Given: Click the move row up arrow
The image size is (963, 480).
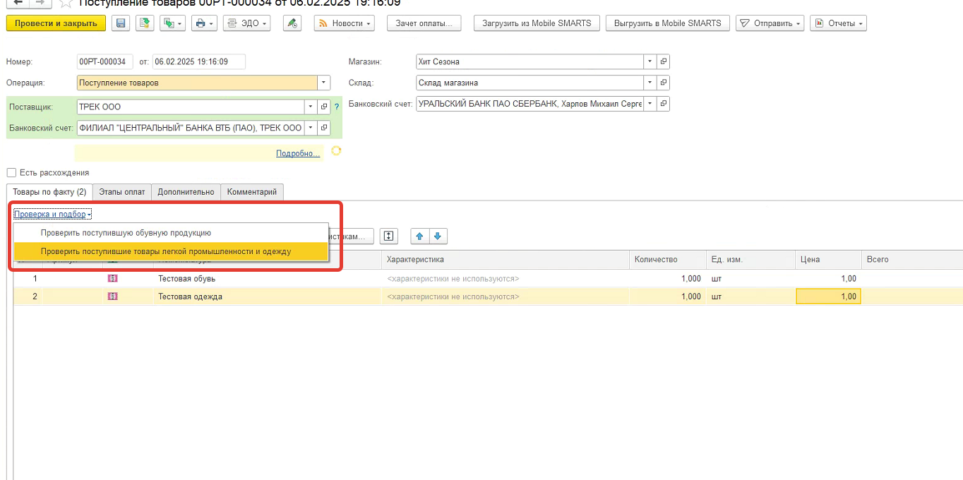Looking at the screenshot, I should point(419,236).
